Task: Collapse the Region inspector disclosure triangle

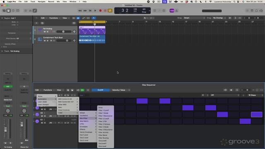Action: click(x=2, y=18)
